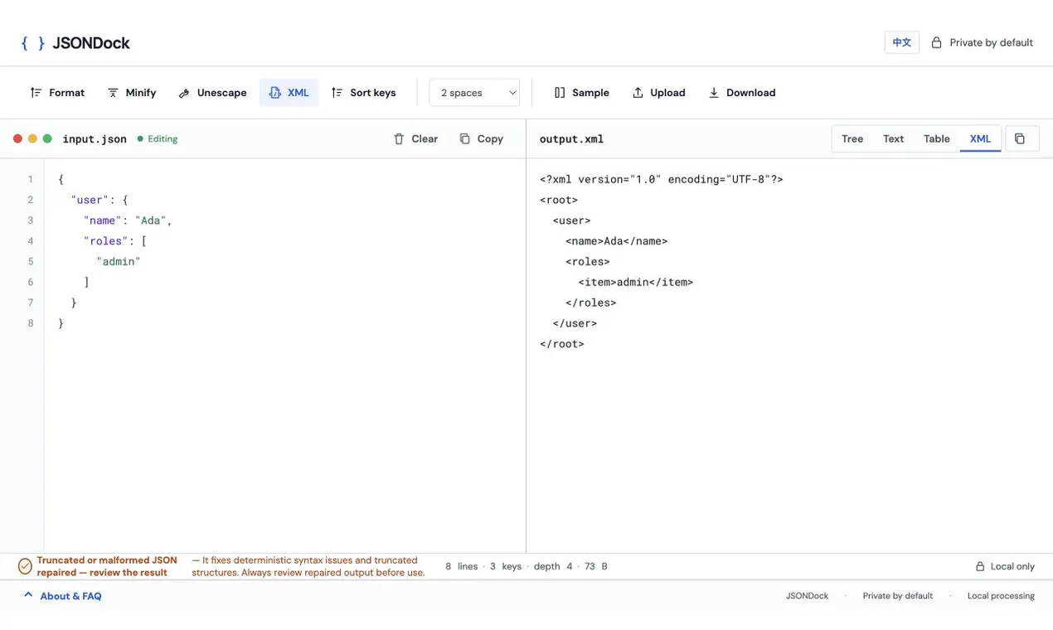Select the XML output tab
Viewport: 1053px width, 630px height.
(980, 138)
